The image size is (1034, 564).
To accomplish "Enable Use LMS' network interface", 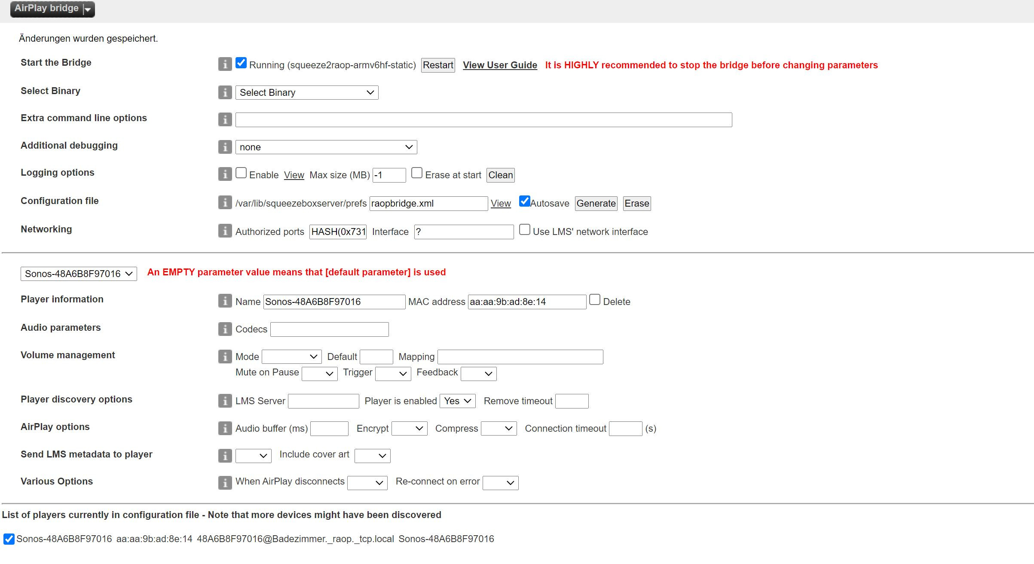I will pyautogui.click(x=524, y=230).
